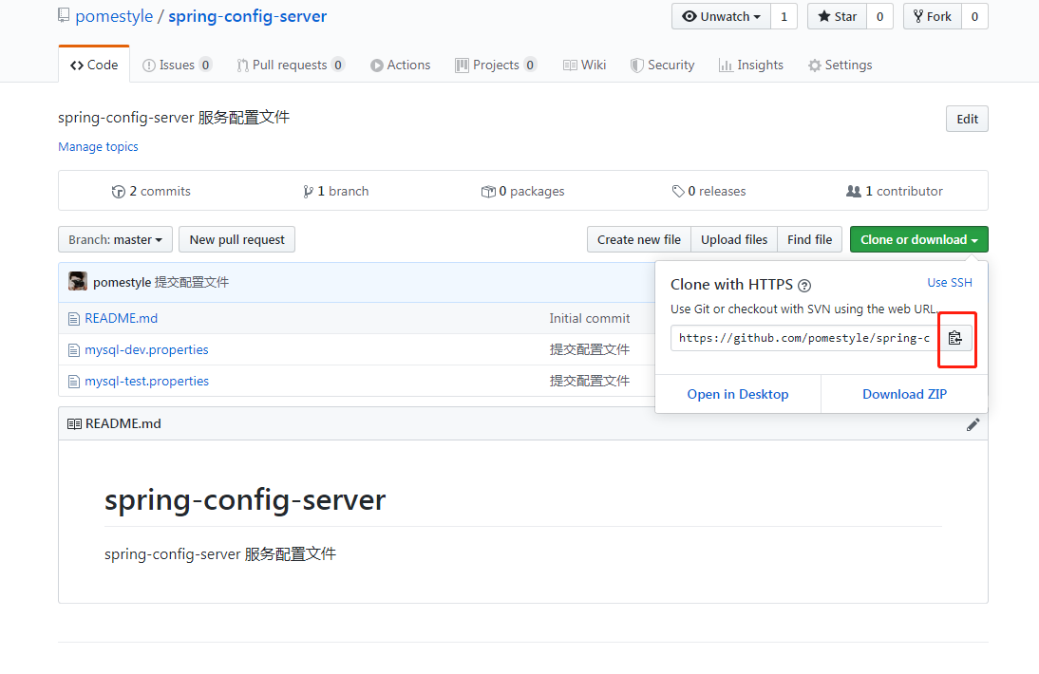The height and width of the screenshot is (674, 1039).
Task: Open the Issues tab
Action: [x=177, y=65]
